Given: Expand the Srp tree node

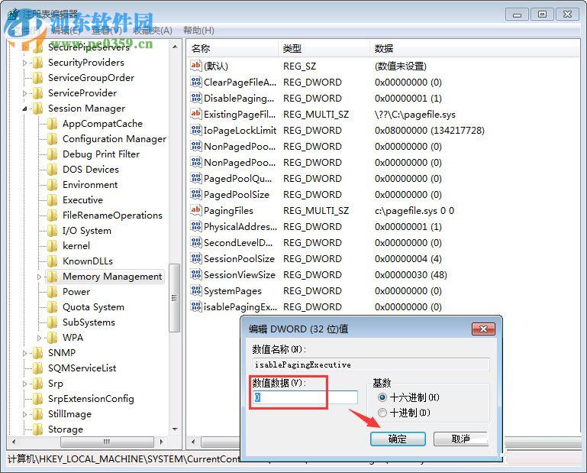Looking at the screenshot, I should coord(24,384).
